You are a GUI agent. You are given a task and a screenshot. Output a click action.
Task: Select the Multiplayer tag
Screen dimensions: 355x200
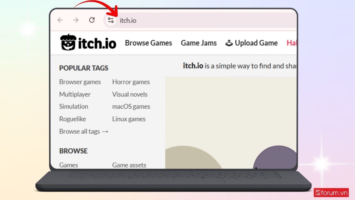click(75, 94)
